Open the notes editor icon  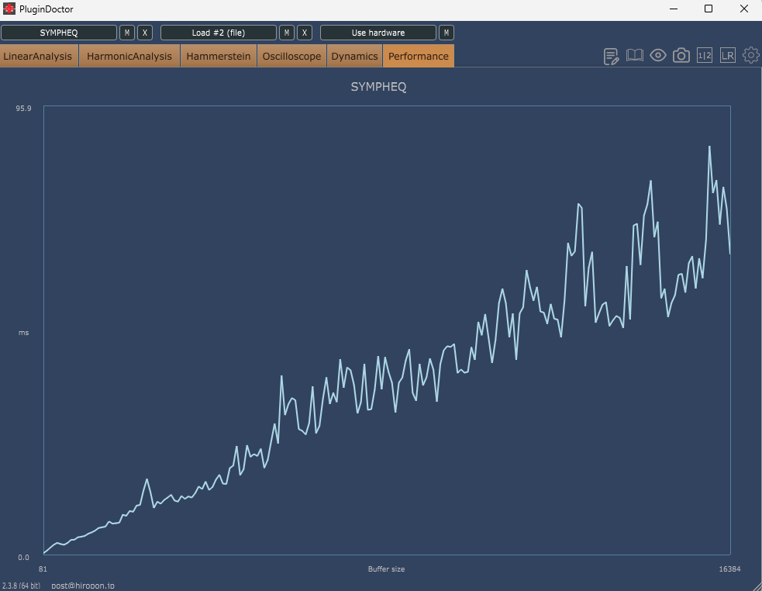point(611,56)
